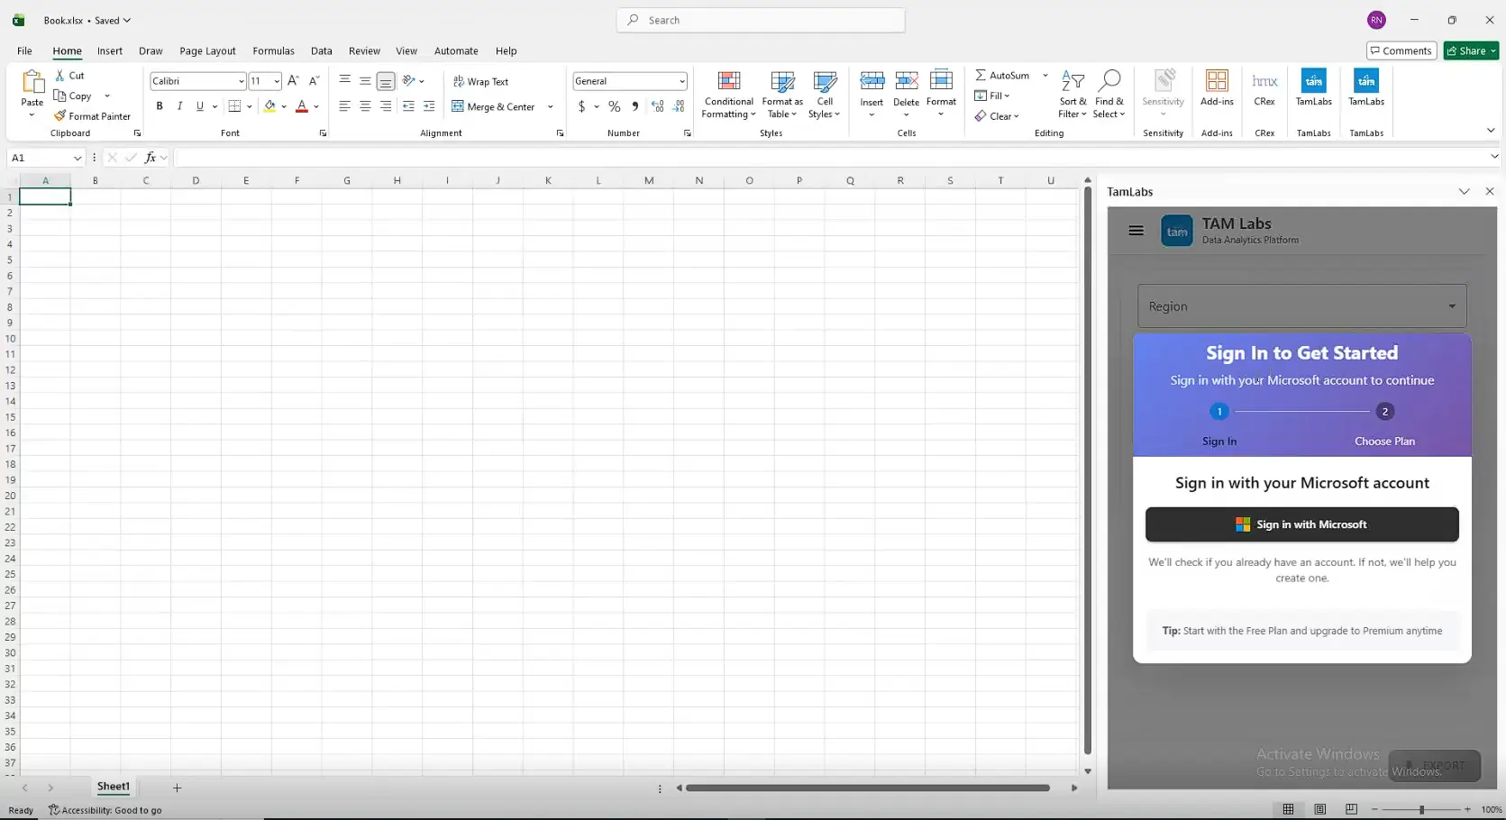Click the Name Box showing A1
1506x820 pixels.
[x=45, y=158]
